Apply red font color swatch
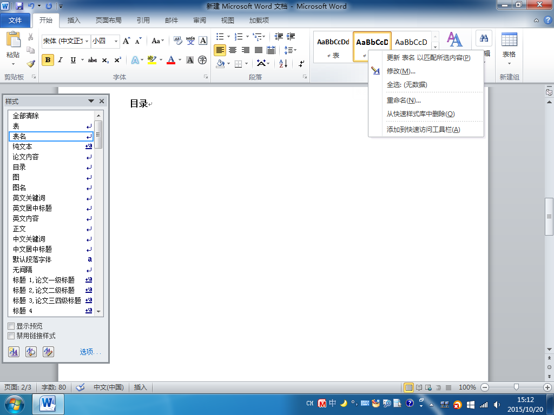This screenshot has height=415, width=554. pyautogui.click(x=171, y=60)
